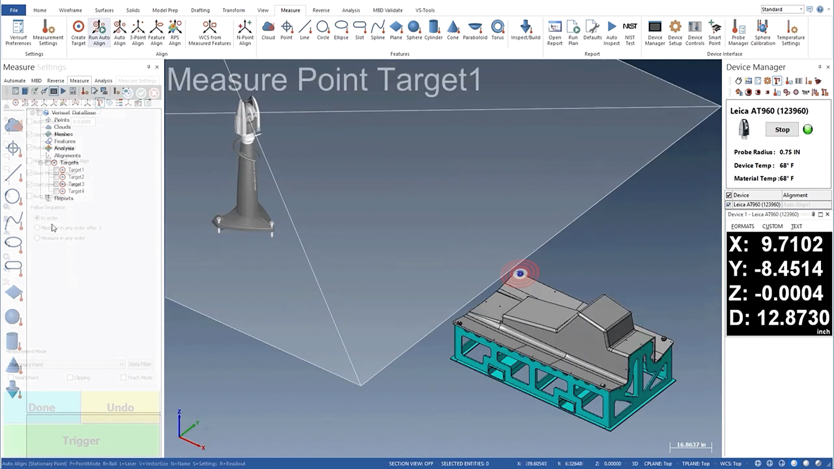The image size is (834, 469).
Task: Click the Inspect/Build icon
Action: tap(526, 30)
